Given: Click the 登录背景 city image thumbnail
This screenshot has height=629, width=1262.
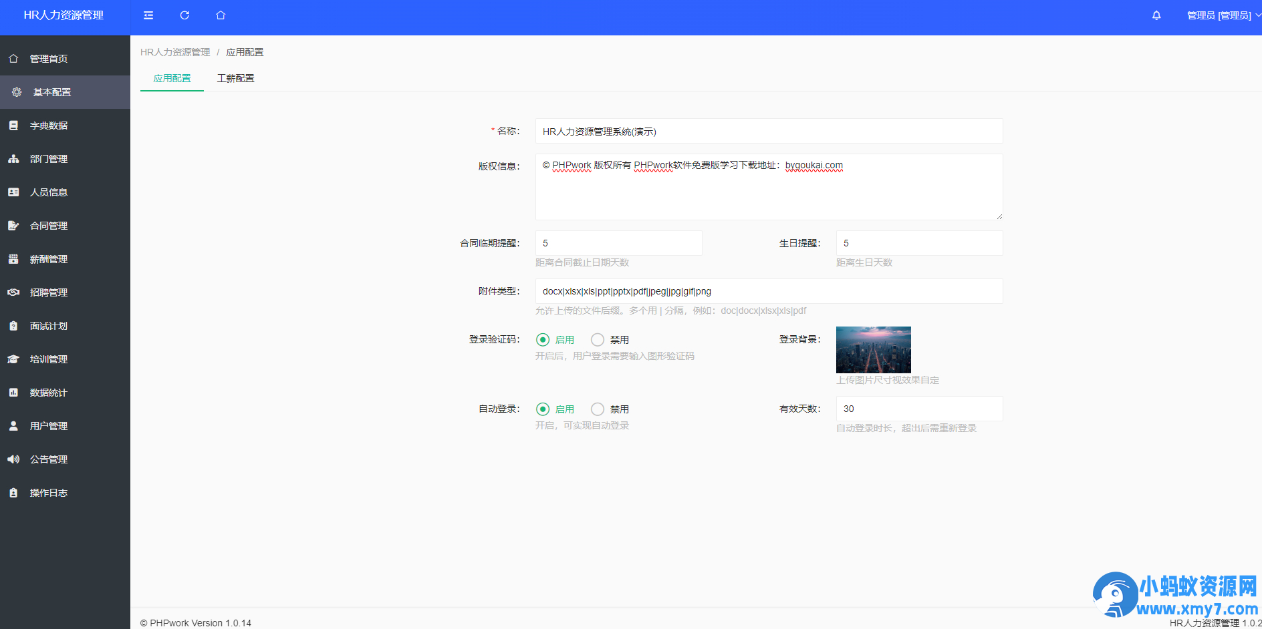Looking at the screenshot, I should click(x=873, y=350).
